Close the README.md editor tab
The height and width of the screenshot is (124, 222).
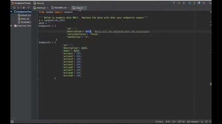[69, 8]
